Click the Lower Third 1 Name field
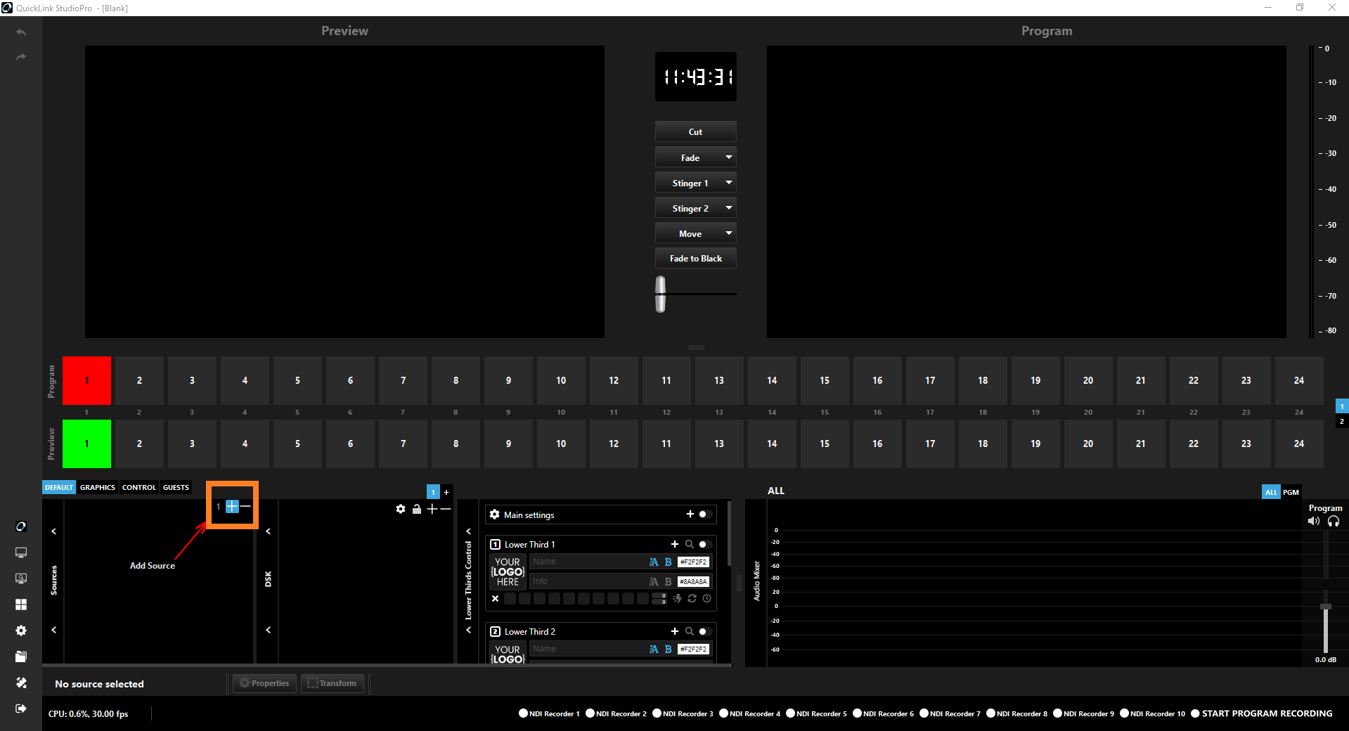The height and width of the screenshot is (731, 1349). 587,562
